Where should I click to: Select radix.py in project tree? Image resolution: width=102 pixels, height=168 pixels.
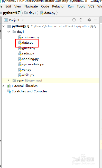coord(28,53)
